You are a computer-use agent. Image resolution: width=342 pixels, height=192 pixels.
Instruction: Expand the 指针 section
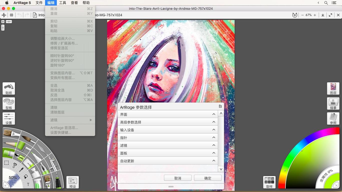[167, 137]
